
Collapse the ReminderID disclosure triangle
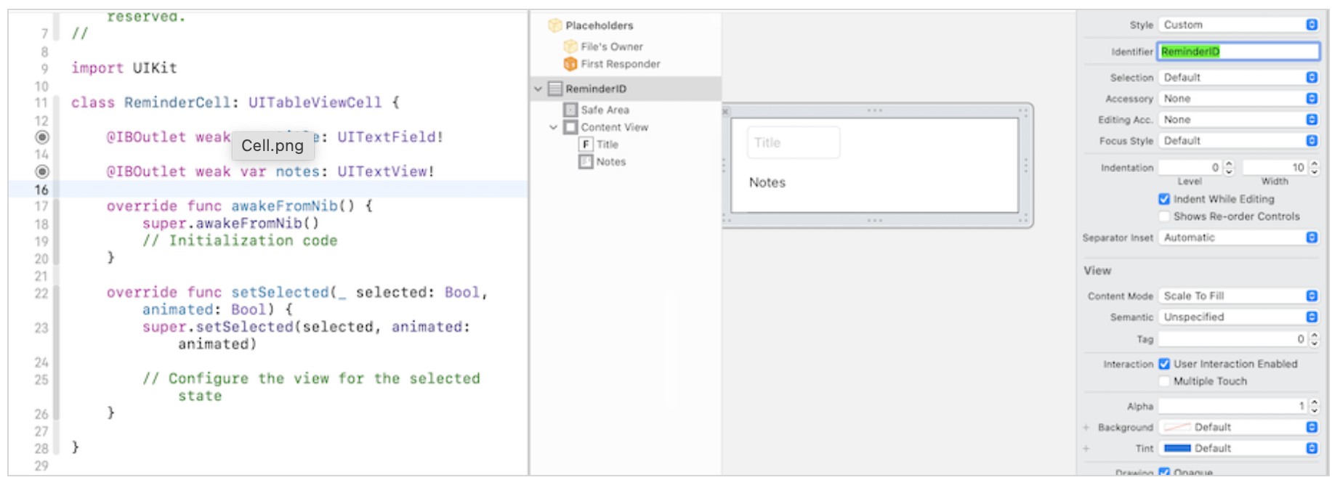538,89
